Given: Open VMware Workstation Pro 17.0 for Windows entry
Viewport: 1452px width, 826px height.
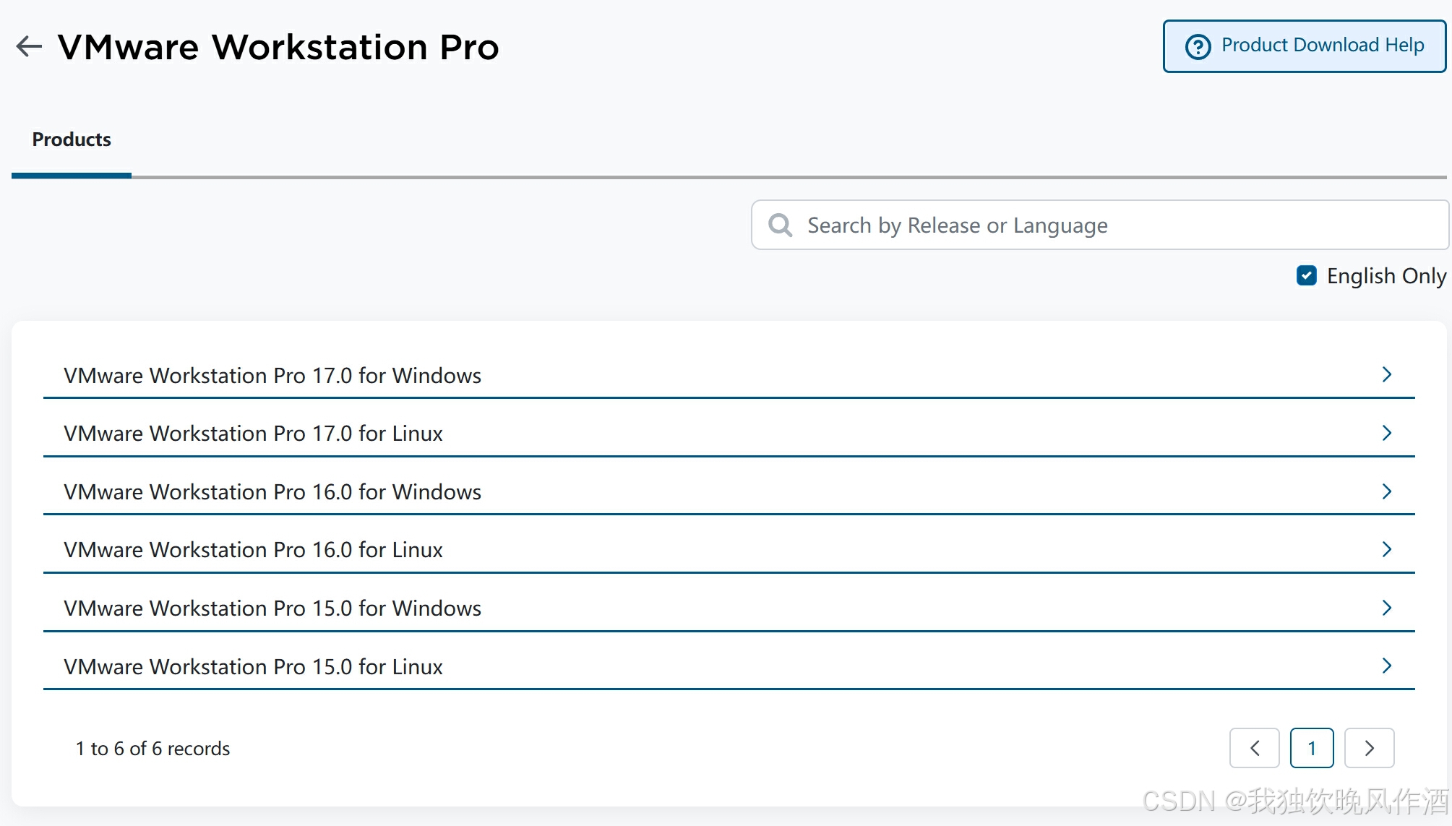Looking at the screenshot, I should (x=272, y=376).
